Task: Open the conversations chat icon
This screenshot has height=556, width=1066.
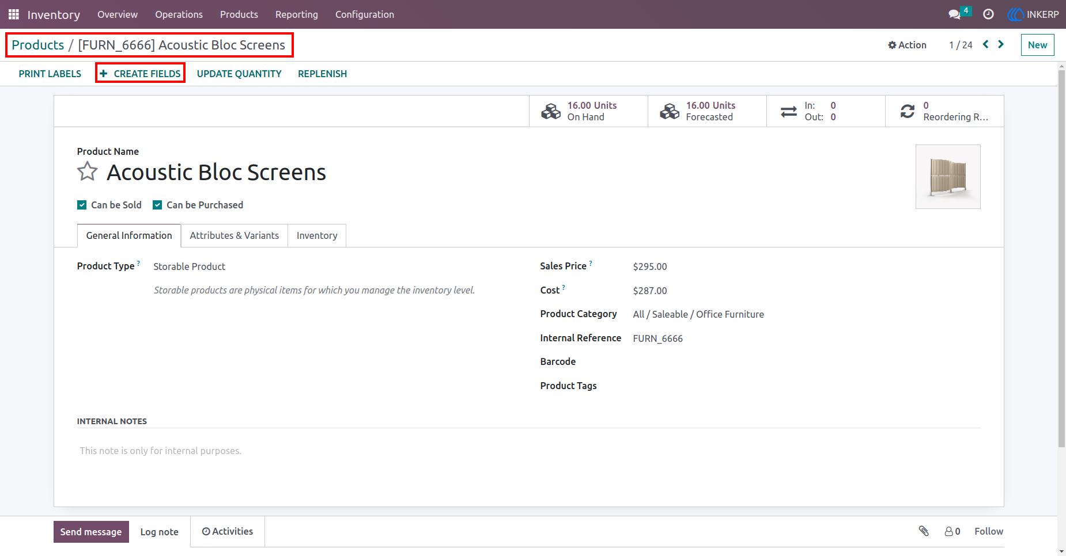Action: [955, 14]
